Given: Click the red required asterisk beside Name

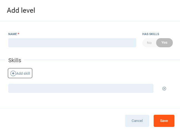Looking at the screenshot, I should coord(19,34).
